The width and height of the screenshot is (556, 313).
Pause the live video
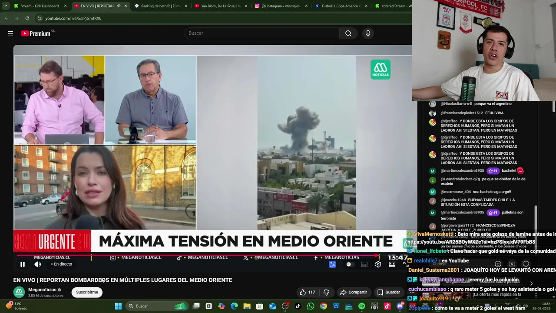pyautogui.click(x=23, y=264)
